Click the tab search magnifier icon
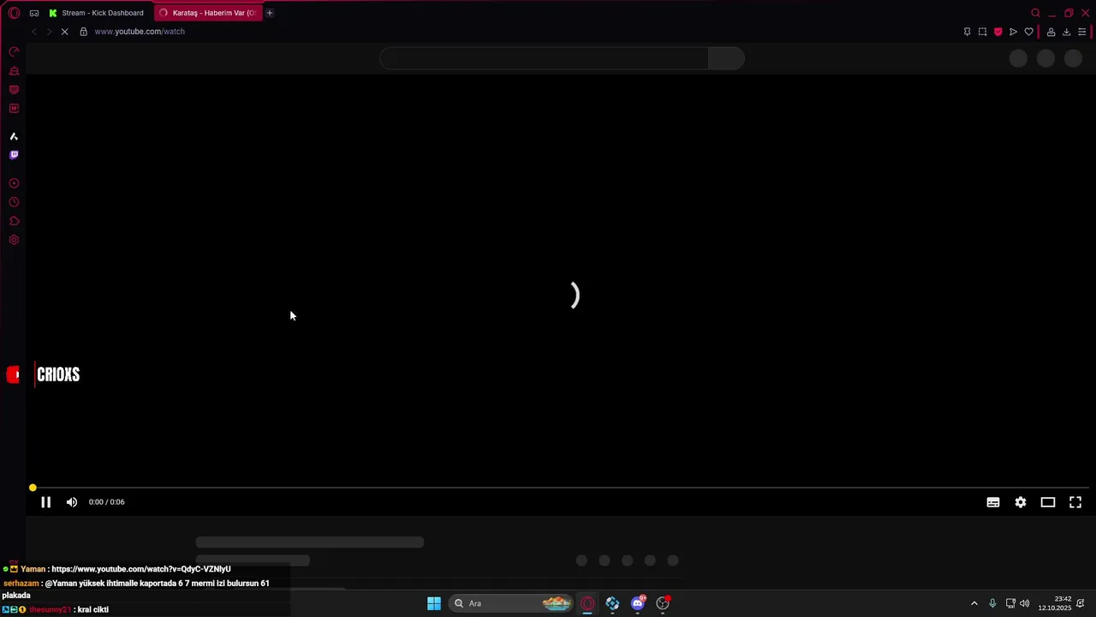This screenshot has width=1096, height=617. pos(1035,13)
